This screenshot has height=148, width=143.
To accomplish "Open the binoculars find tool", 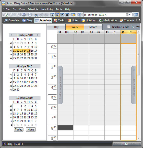I will point(36,15).
